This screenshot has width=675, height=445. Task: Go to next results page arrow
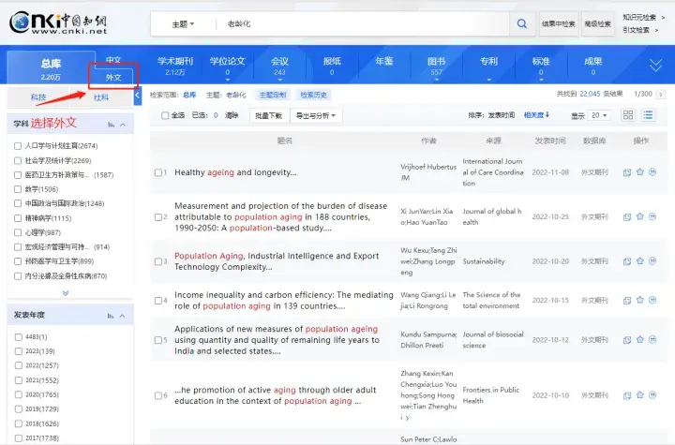tap(662, 94)
